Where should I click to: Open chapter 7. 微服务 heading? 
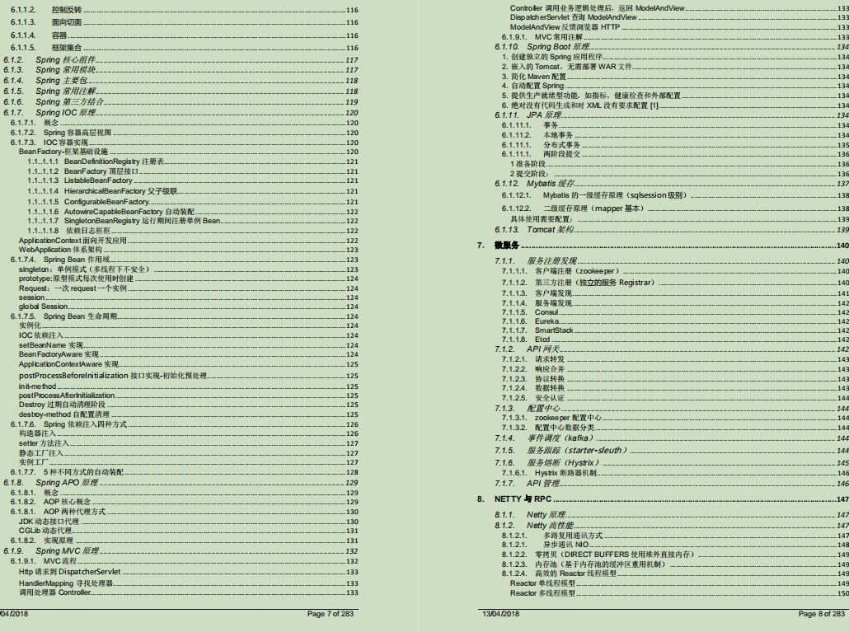pyautogui.click(x=663, y=246)
